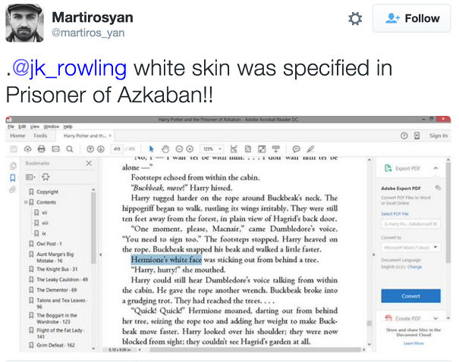The image size is (459, 362).
Task: Open the Convert to Microsoft Word dropdown
Action: pyautogui.click(x=410, y=248)
